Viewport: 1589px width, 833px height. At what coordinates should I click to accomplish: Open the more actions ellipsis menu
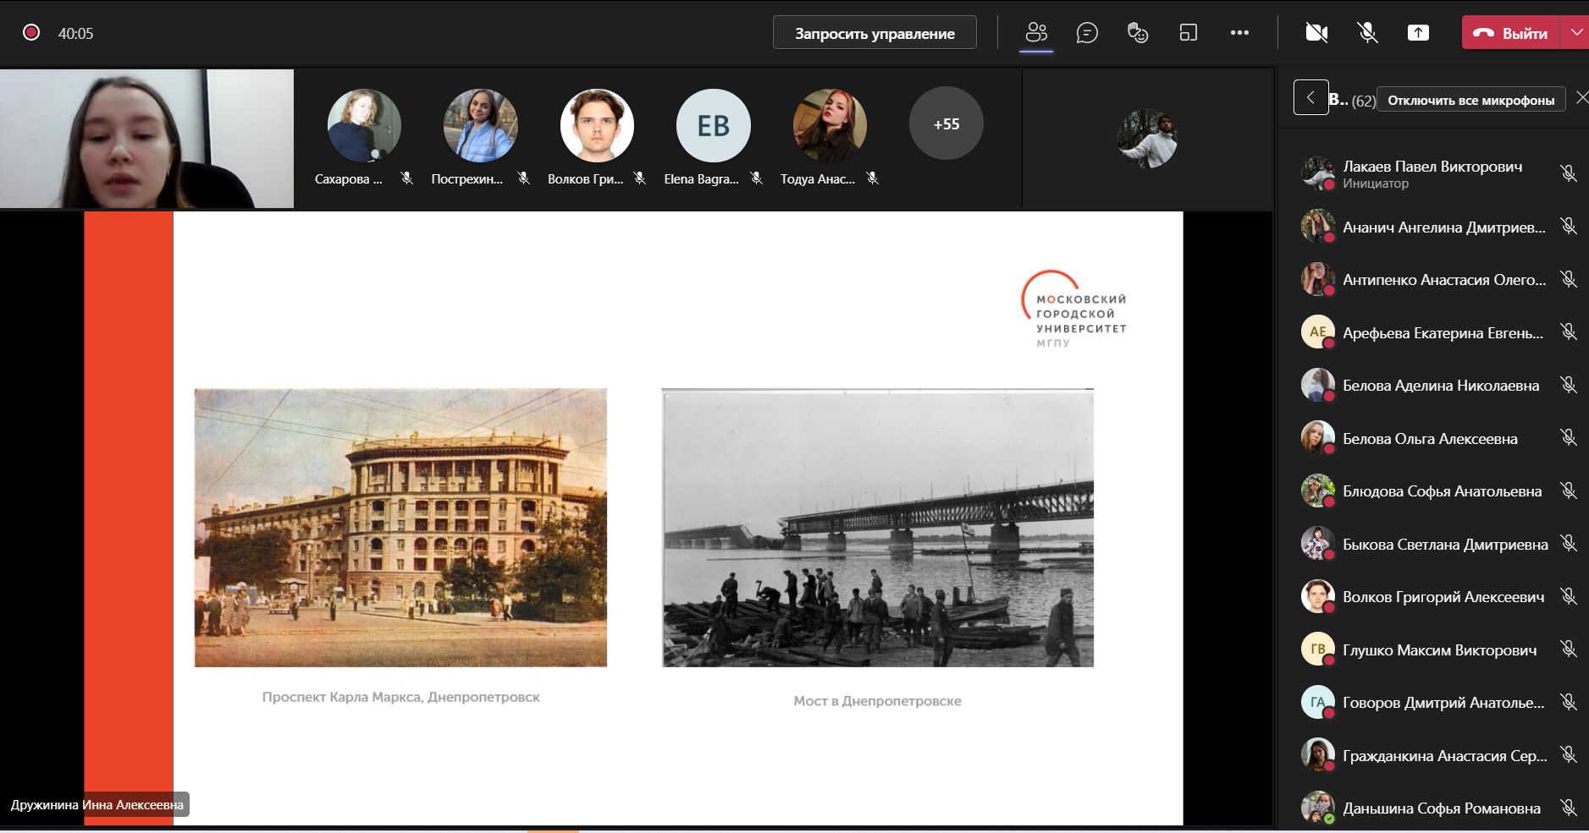click(1239, 33)
